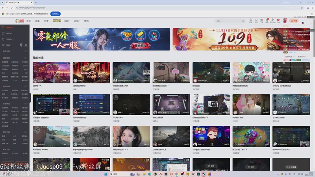
Task: Open 赛事 trophy item in sidebar
Action: coord(8,45)
